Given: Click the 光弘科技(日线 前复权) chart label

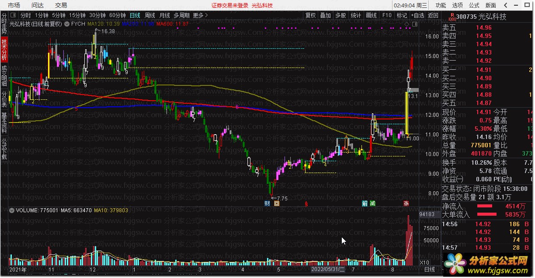Looking at the screenshot, I should (x=36, y=24).
